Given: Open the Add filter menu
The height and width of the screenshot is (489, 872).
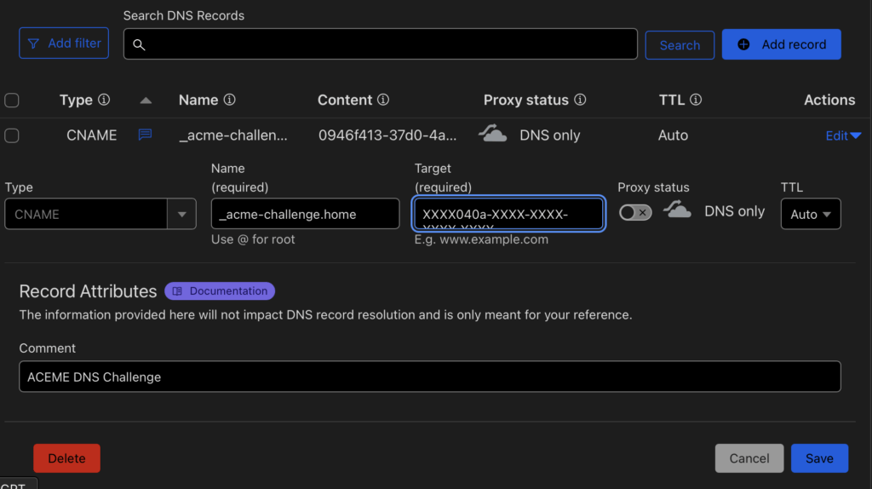Looking at the screenshot, I should click(x=64, y=43).
